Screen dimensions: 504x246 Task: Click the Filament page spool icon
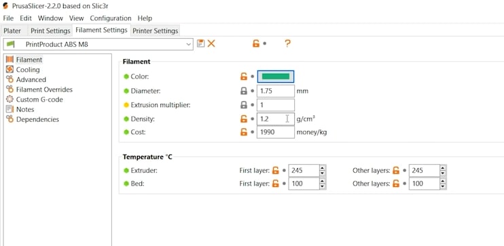point(10,60)
